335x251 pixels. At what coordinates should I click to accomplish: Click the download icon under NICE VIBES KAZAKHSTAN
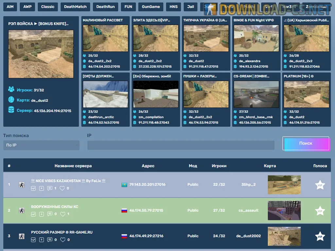(42, 188)
